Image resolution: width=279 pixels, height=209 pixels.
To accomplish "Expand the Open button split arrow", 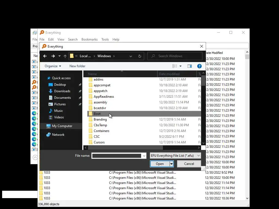I will (x=172, y=164).
